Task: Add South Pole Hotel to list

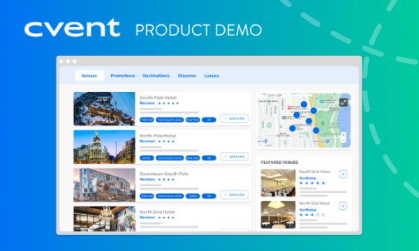Action: [x=235, y=119]
